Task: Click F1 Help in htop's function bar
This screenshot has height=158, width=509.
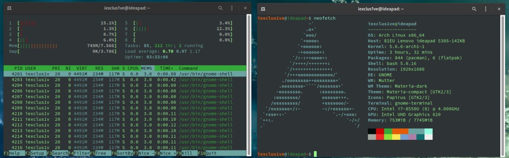Action: (14, 153)
